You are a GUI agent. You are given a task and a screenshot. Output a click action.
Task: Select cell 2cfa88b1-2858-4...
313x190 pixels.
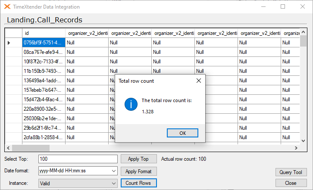coord(44,137)
